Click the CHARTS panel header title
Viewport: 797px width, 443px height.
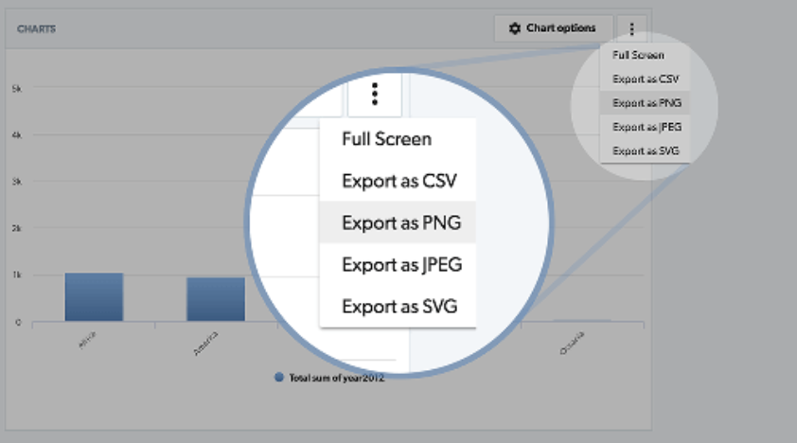click(36, 29)
